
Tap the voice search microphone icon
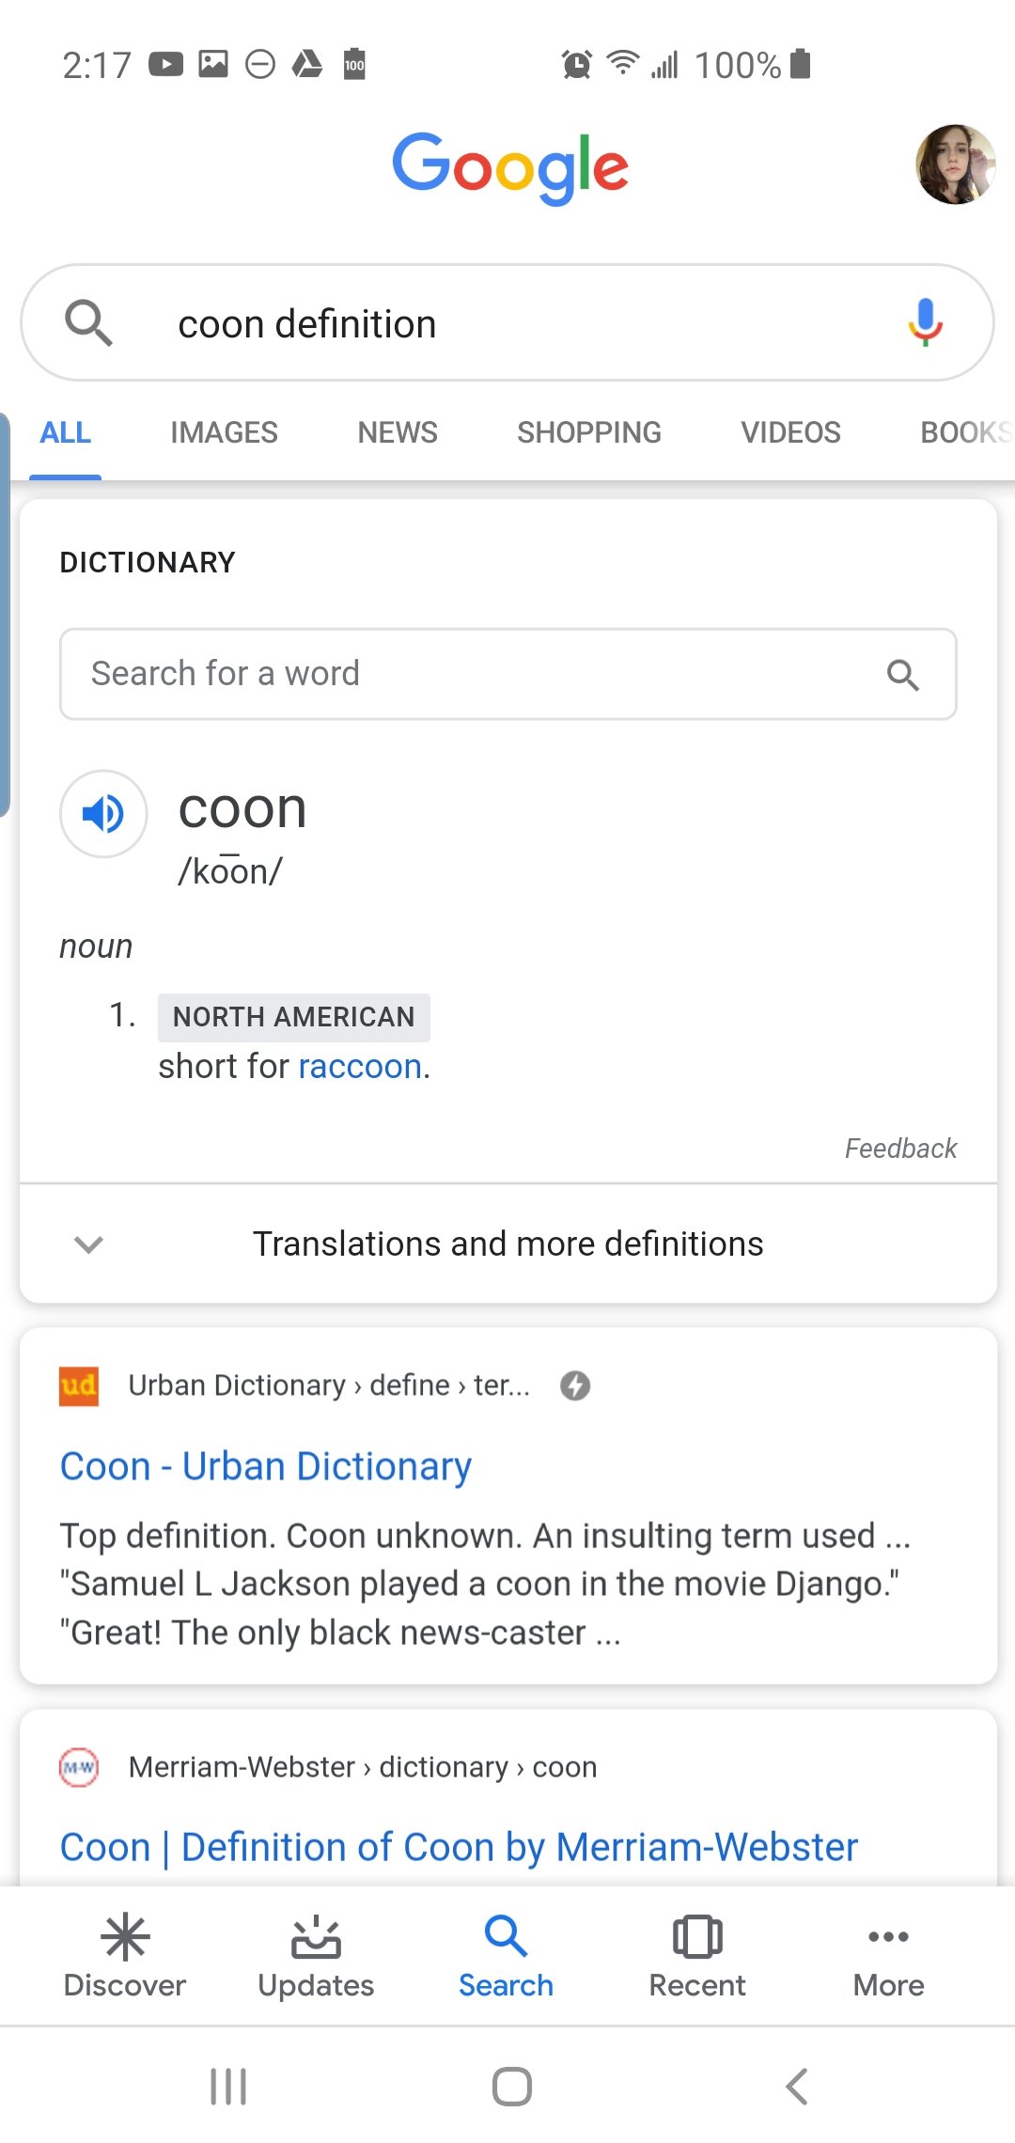(925, 322)
